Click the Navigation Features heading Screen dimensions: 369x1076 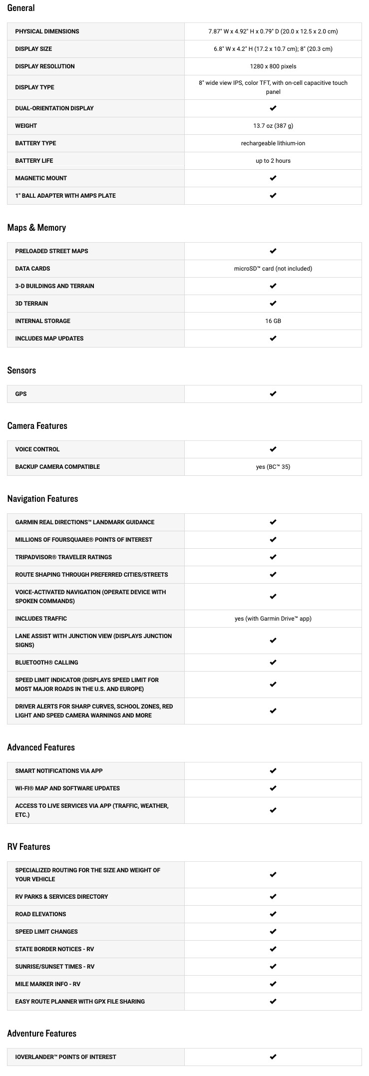pyautogui.click(x=42, y=499)
